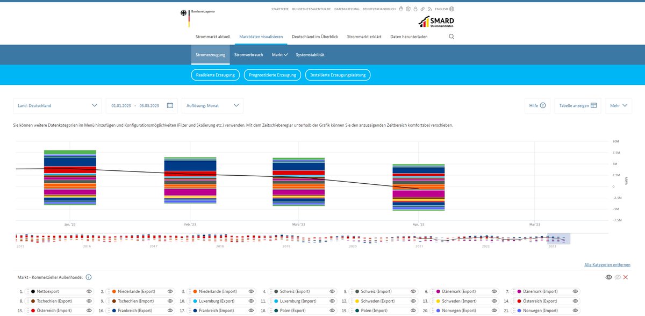Image resolution: width=645 pixels, height=316 pixels.
Task: Toggle visibility of Tschechien (Import)
Action: click(x=170, y=301)
